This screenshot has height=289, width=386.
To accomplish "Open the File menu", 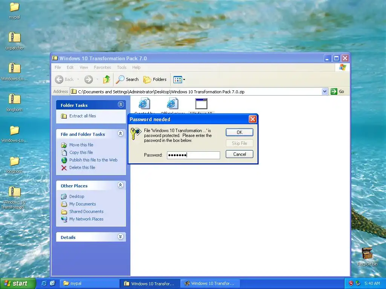I will click(58, 67).
